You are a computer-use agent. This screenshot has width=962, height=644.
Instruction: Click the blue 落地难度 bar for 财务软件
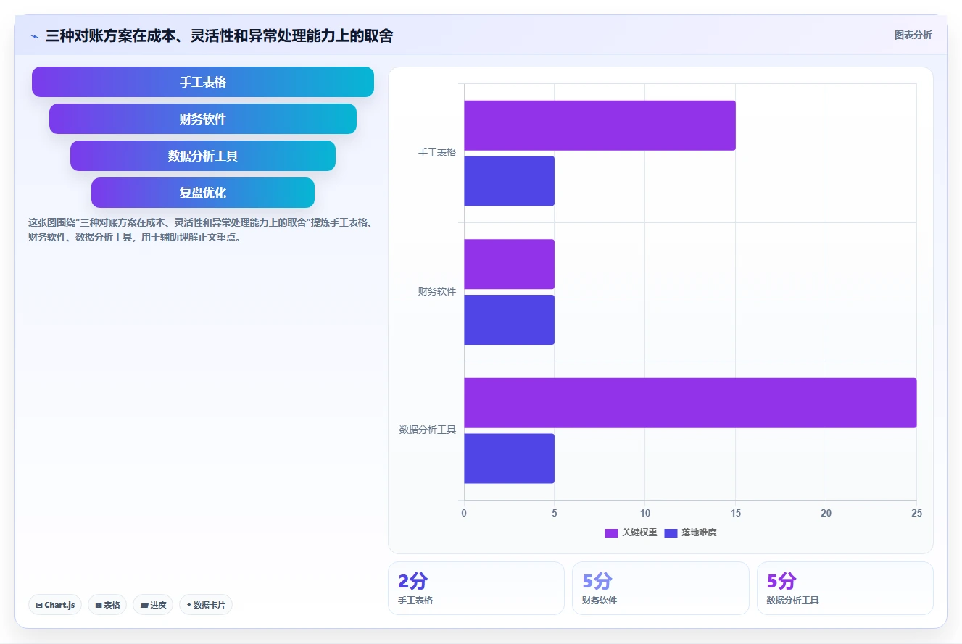tap(509, 319)
